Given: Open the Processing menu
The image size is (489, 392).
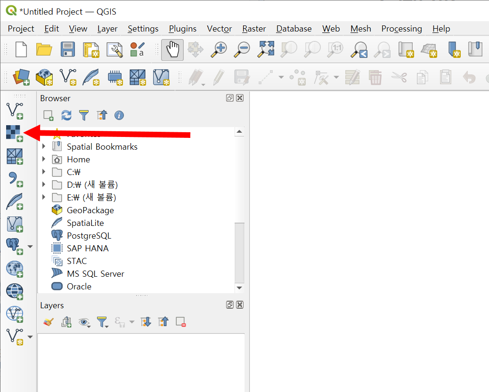Looking at the screenshot, I should point(401,29).
